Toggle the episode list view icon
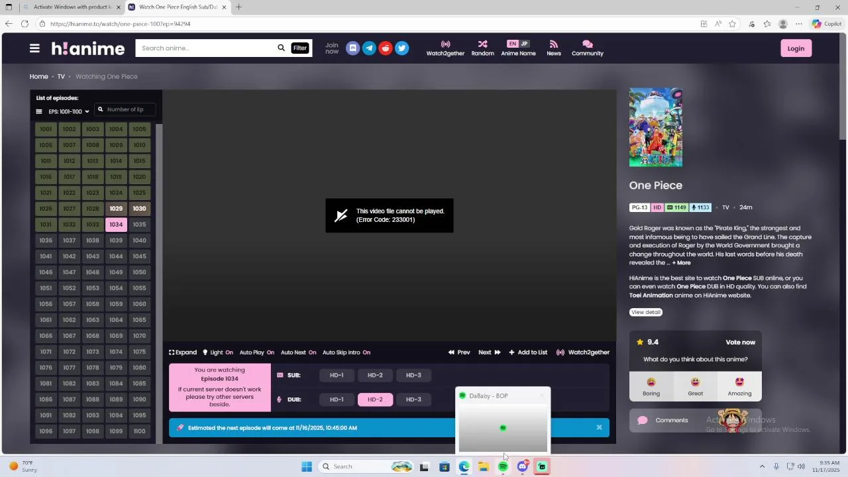 tap(39, 111)
